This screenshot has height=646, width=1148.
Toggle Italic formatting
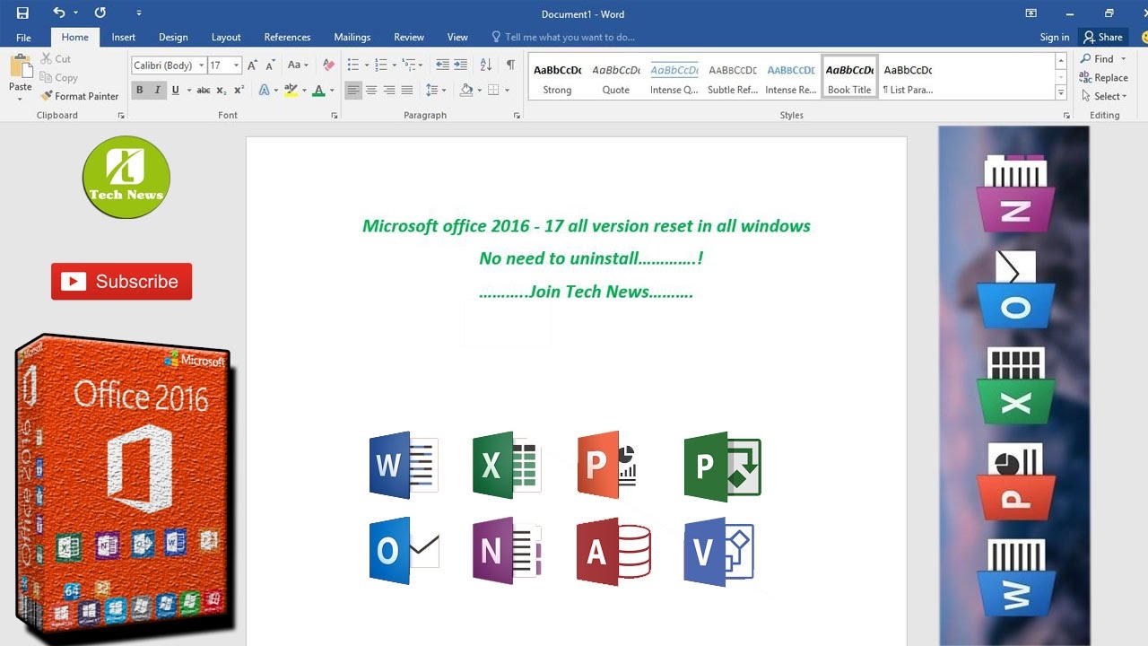[x=157, y=90]
